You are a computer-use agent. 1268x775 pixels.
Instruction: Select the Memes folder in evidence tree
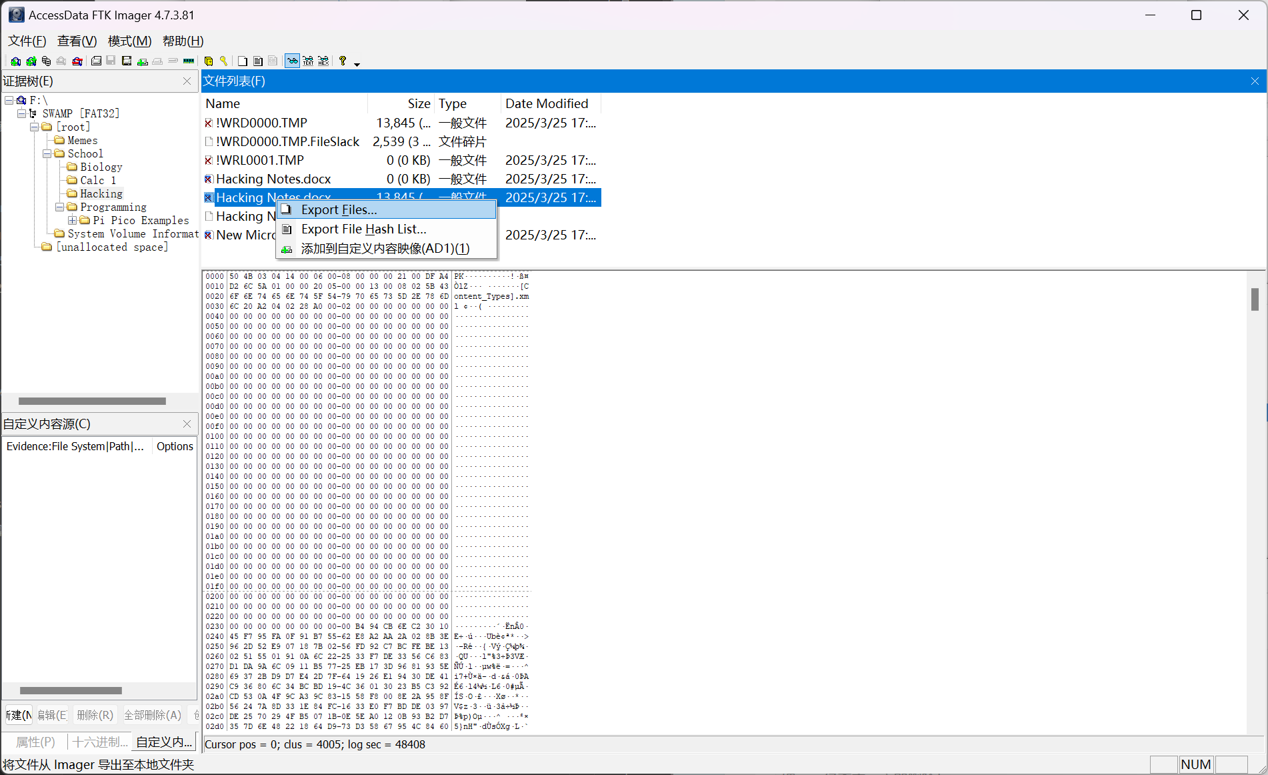[83, 140]
